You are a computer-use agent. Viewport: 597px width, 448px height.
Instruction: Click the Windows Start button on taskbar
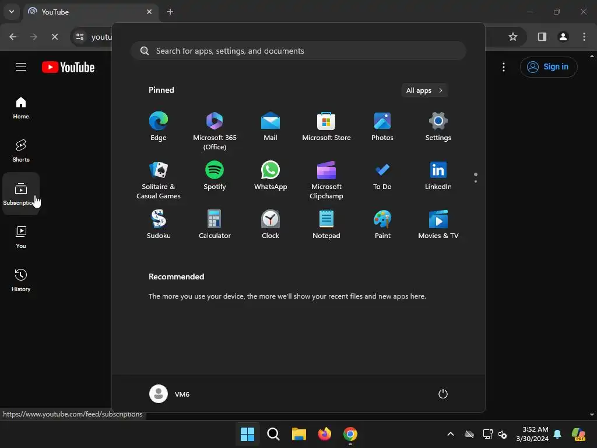pos(247,434)
